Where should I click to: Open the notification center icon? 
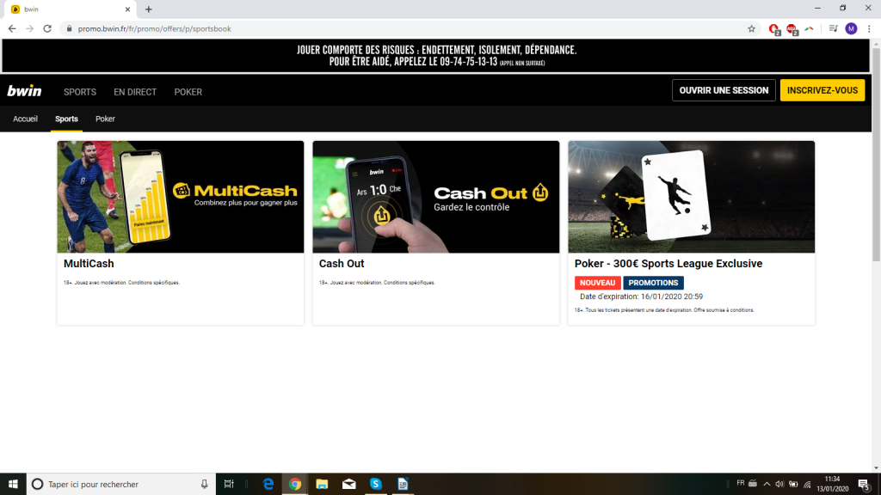(864, 484)
